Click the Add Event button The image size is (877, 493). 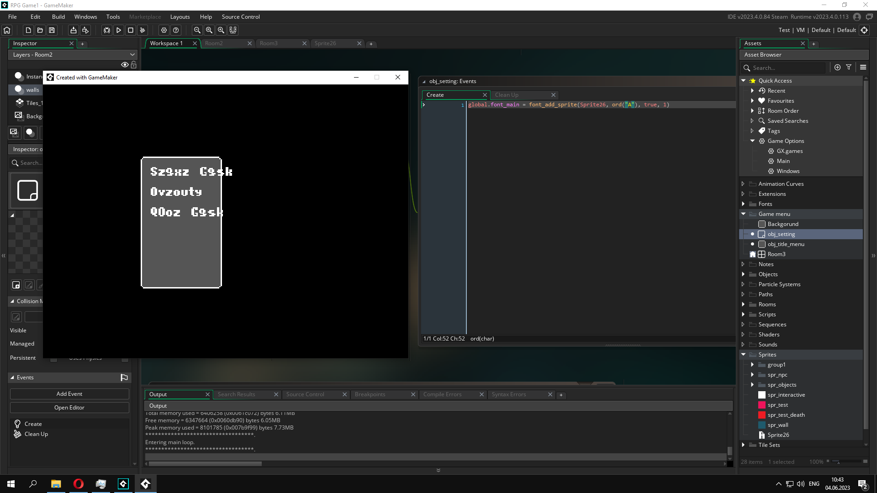pos(69,394)
